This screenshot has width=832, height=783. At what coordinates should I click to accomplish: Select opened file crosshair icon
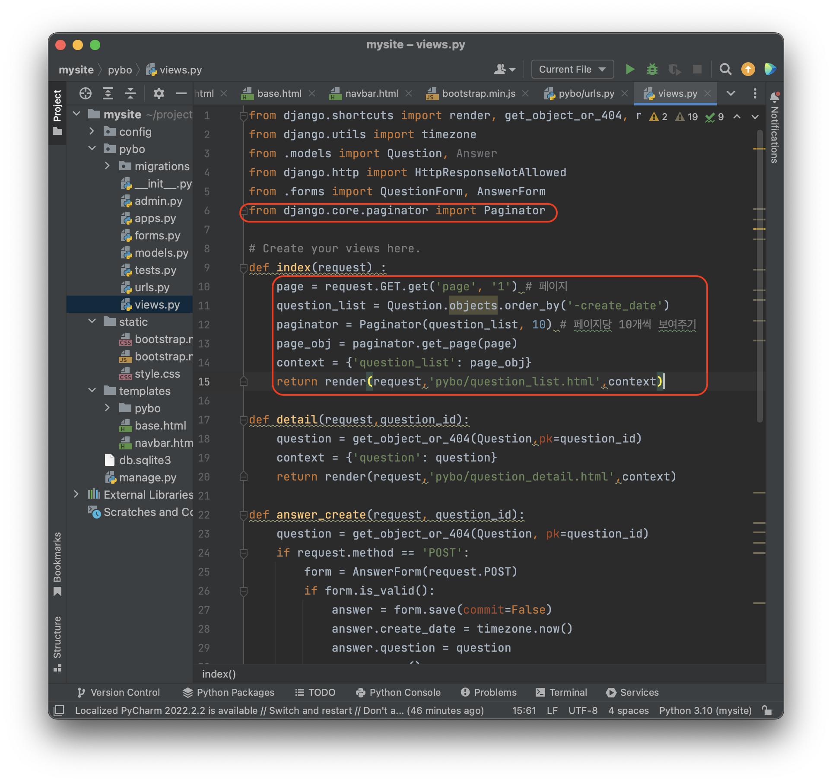(86, 93)
